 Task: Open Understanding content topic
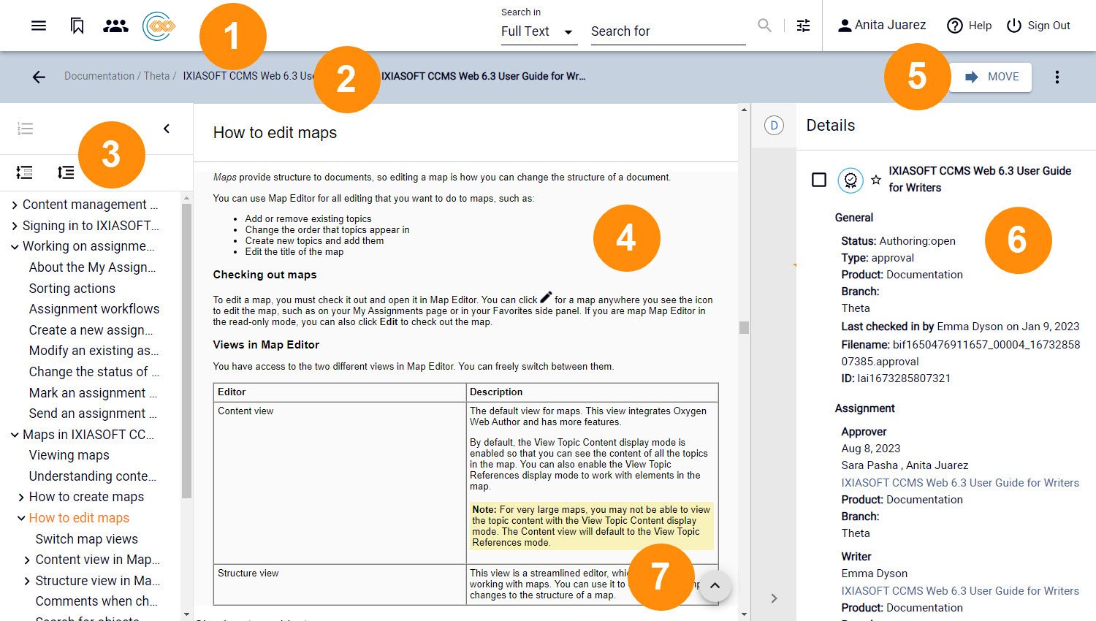click(93, 476)
